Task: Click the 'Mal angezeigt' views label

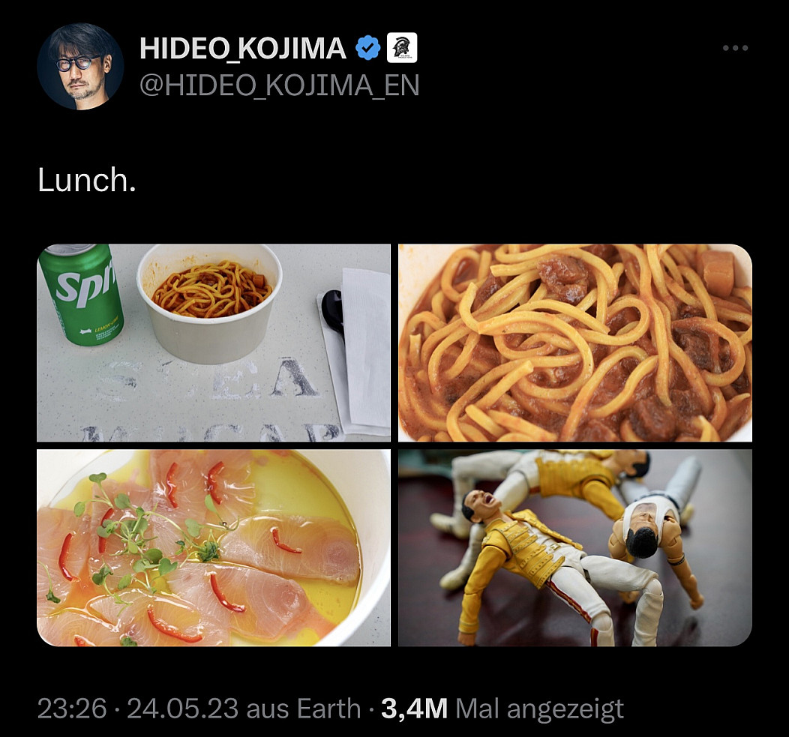Action: click(x=539, y=709)
